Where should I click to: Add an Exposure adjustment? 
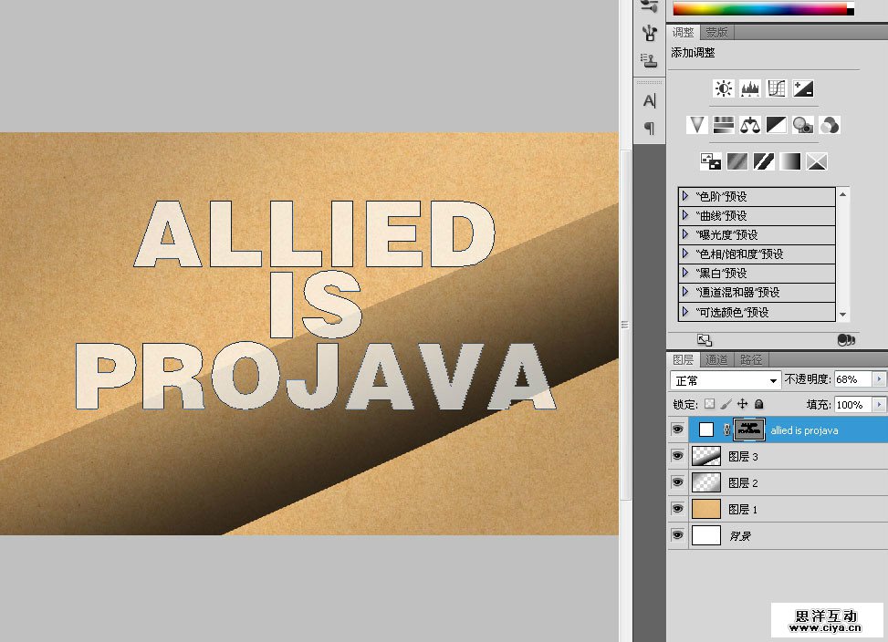pos(803,88)
